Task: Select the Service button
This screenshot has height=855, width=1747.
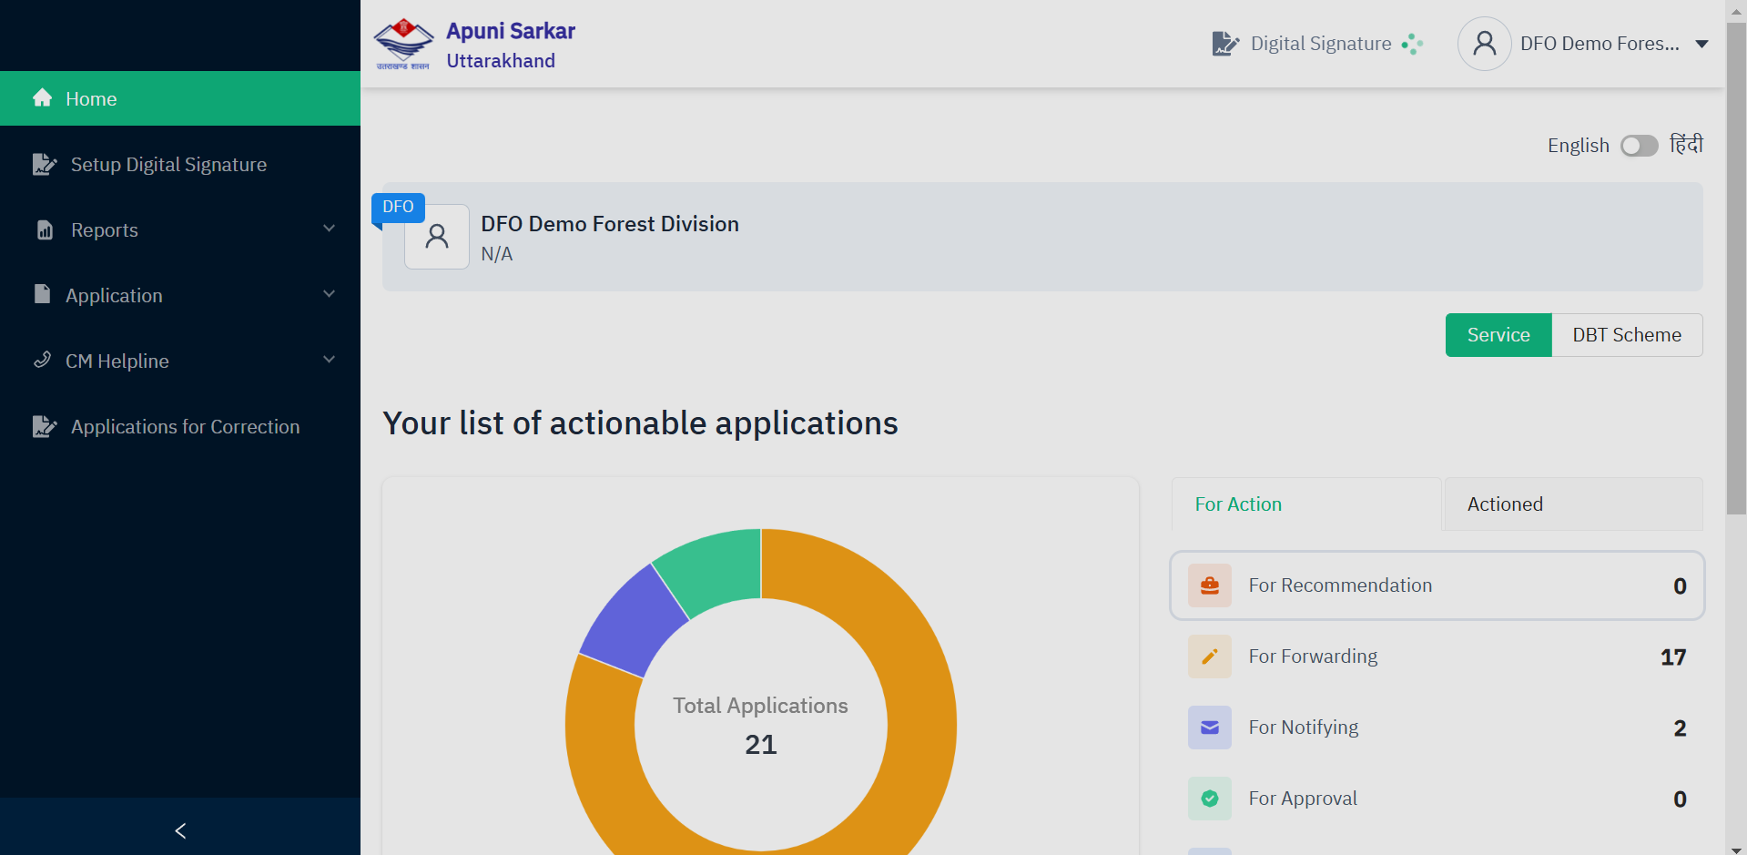Action: (1498, 335)
